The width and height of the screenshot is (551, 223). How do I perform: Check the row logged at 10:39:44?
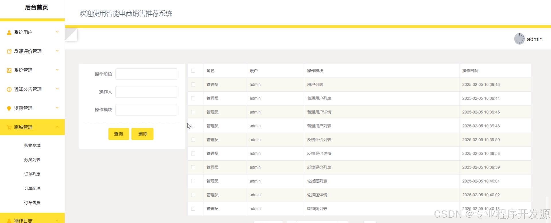pyautogui.click(x=193, y=98)
